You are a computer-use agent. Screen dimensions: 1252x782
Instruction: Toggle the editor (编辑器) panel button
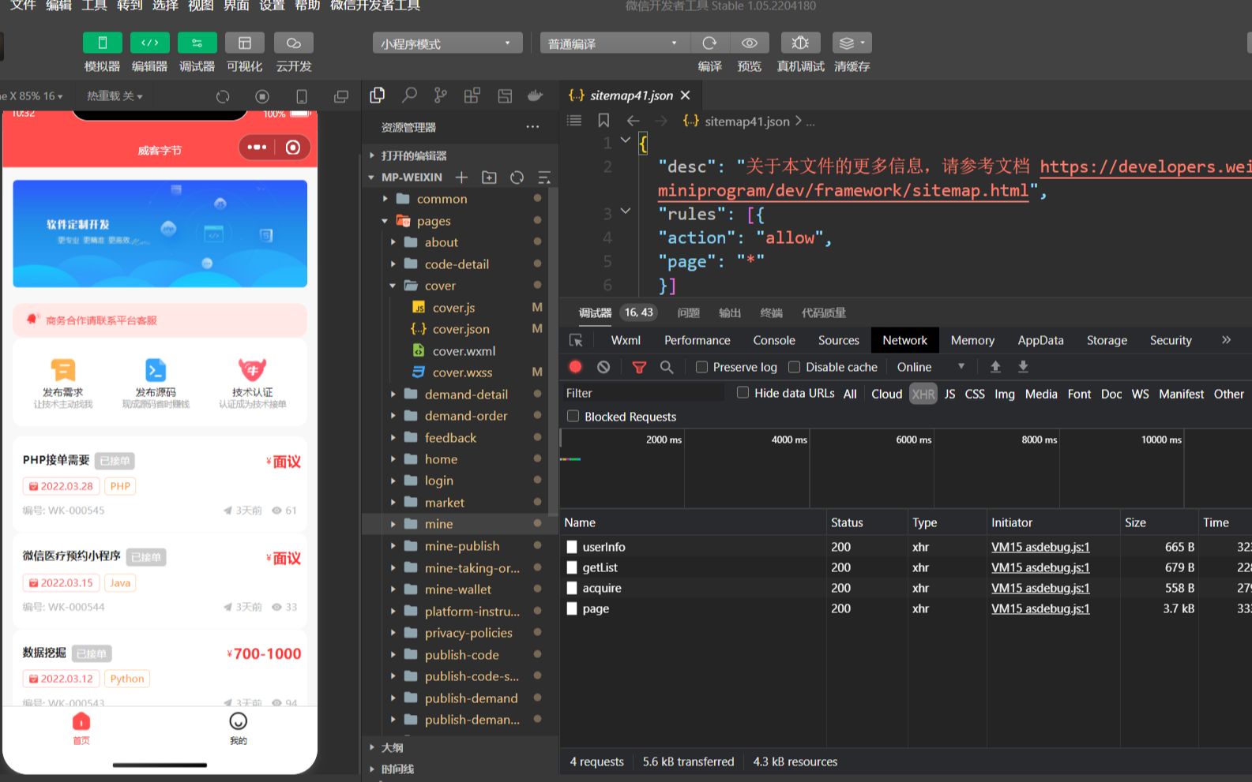point(149,43)
